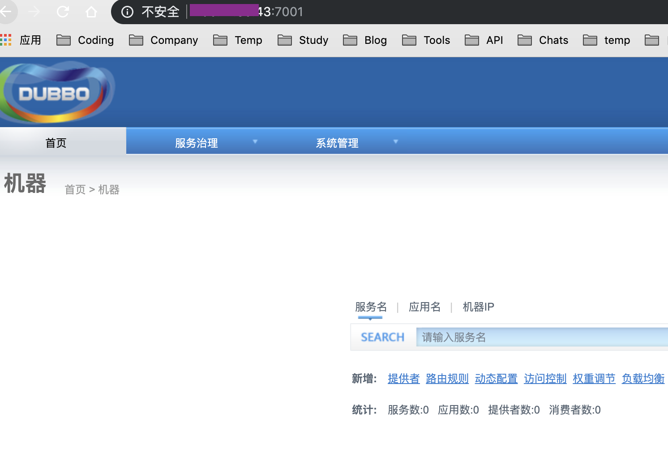Click the 应用数:0 statistic
This screenshot has width=668, height=461.
pyautogui.click(x=458, y=410)
